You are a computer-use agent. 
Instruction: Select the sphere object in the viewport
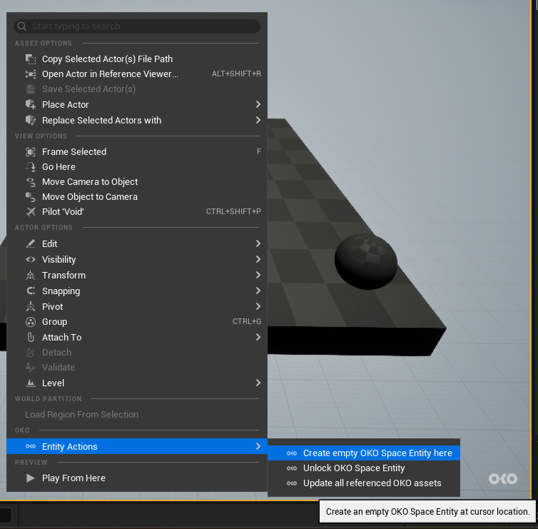click(366, 261)
